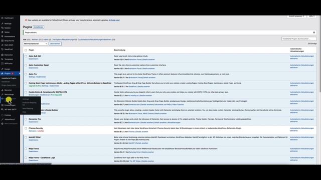Image resolution: width=321 pixels, height=180 pixels.
Task: Check the Coming Soon Page SeedProd checkbox
Action: [26, 83]
